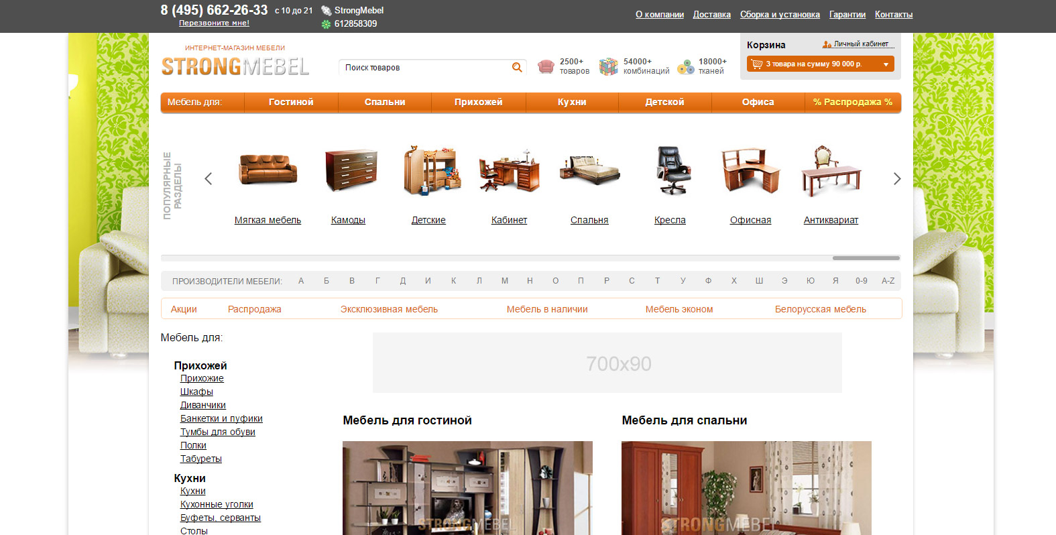Open the % Распродажа menu tab
This screenshot has height=535, width=1056.
click(x=852, y=102)
